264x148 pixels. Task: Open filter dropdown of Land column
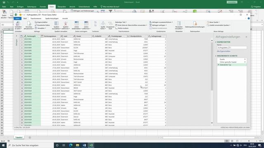click(71, 36)
